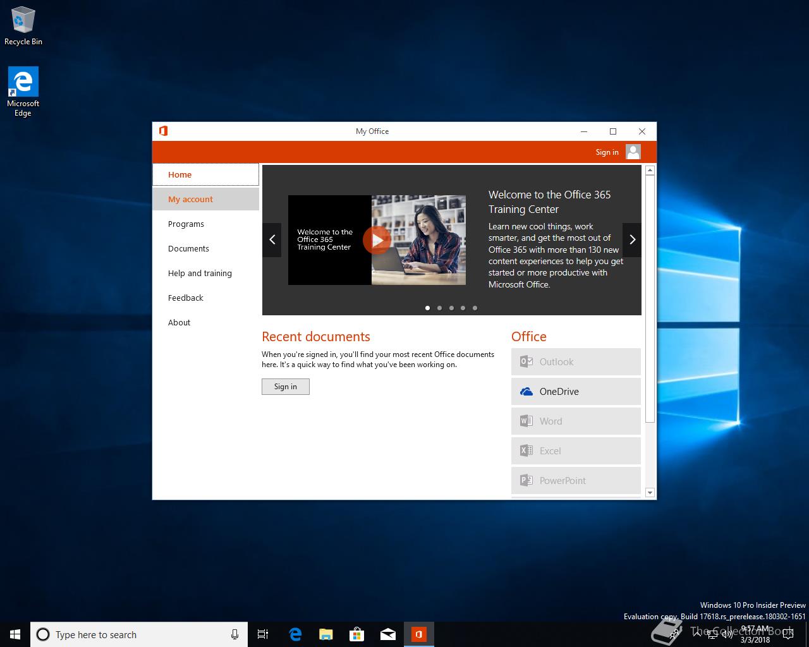
Task: Click the Task View taskbar icon
Action: pyautogui.click(x=263, y=634)
